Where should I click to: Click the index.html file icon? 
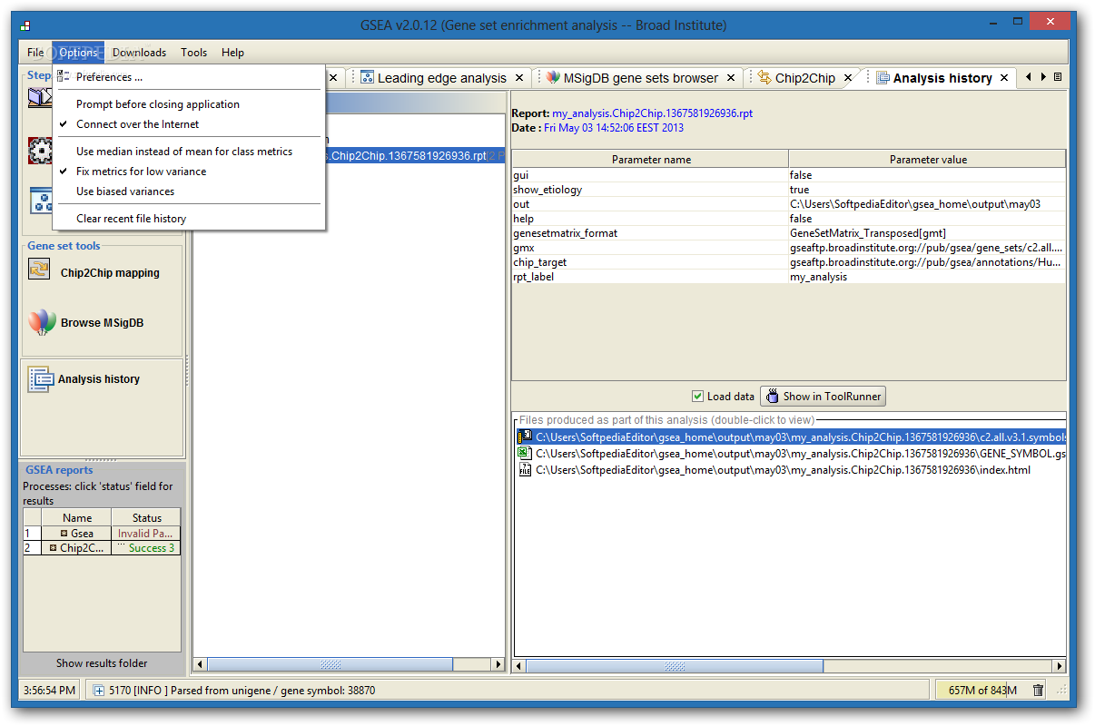point(525,470)
